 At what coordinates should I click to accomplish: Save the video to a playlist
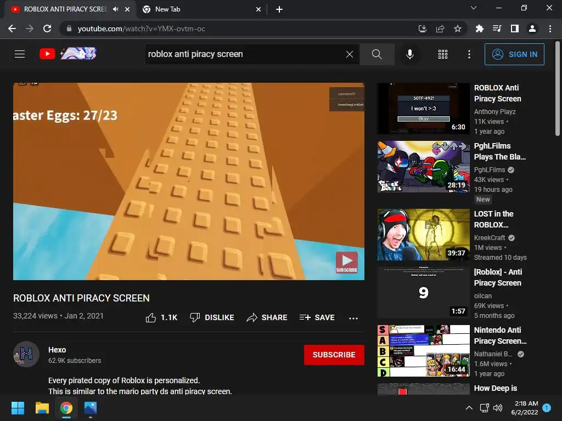pyautogui.click(x=317, y=317)
